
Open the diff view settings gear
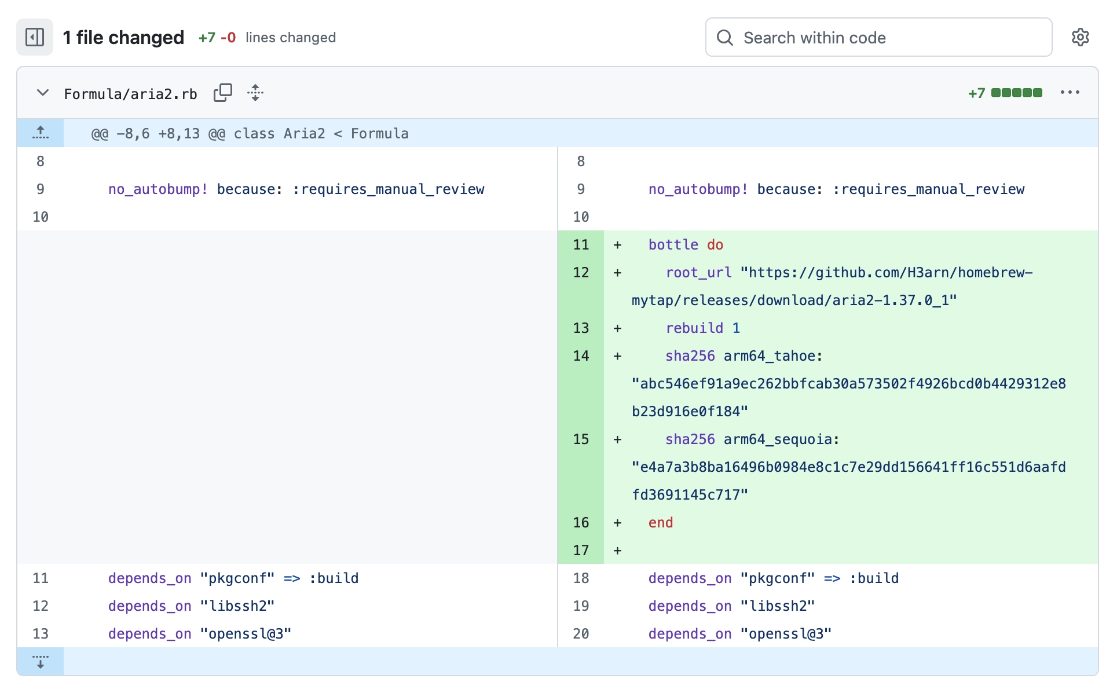(1080, 38)
